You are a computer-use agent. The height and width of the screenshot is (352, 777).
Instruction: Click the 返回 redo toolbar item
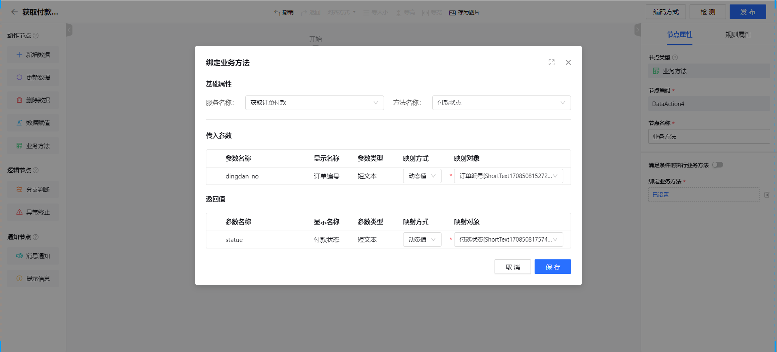click(x=311, y=13)
